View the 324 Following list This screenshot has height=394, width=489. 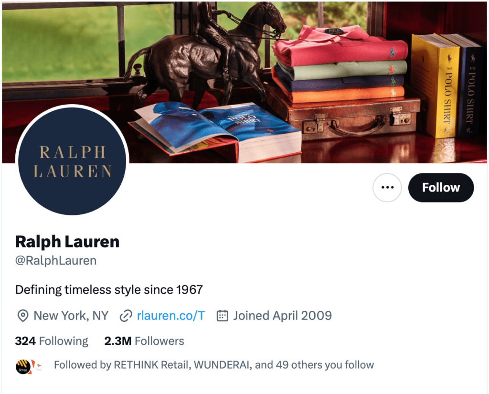pyautogui.click(x=52, y=341)
